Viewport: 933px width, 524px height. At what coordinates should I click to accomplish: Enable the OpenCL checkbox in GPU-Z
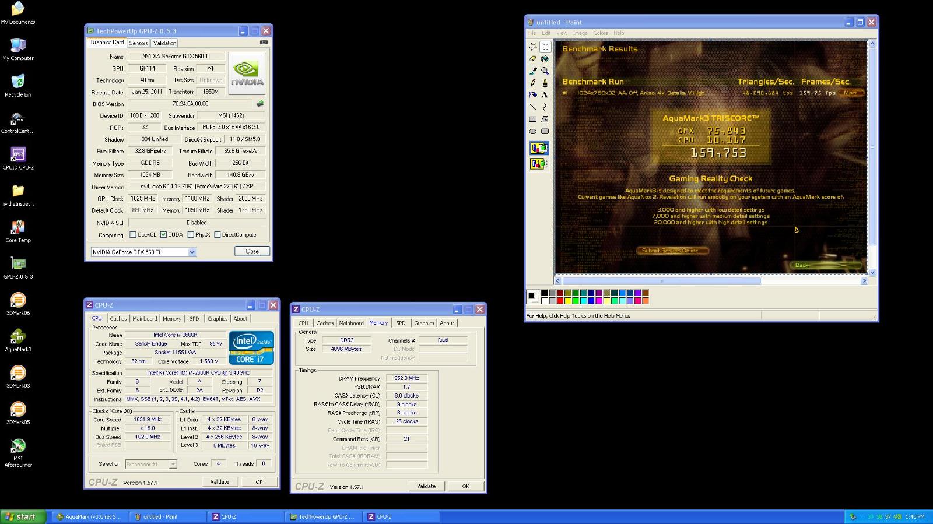(x=133, y=235)
